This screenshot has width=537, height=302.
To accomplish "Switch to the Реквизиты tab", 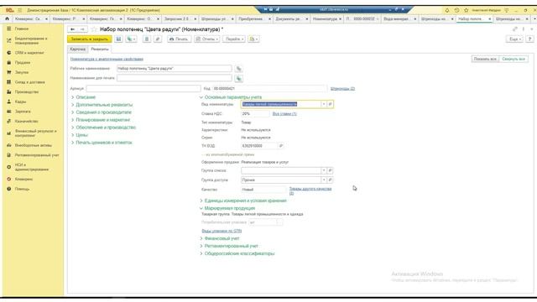I will coord(100,49).
